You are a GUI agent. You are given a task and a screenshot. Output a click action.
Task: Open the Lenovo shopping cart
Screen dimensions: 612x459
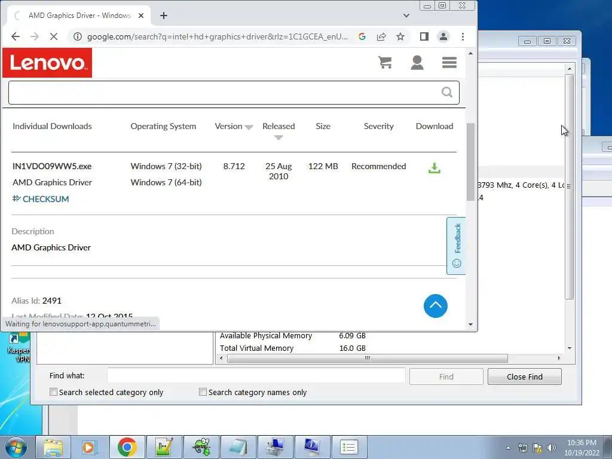pyautogui.click(x=385, y=62)
